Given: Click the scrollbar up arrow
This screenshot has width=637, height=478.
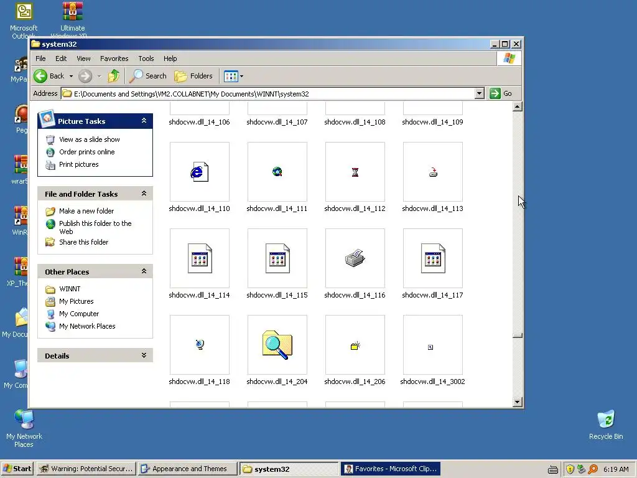Looking at the screenshot, I should tap(517, 107).
